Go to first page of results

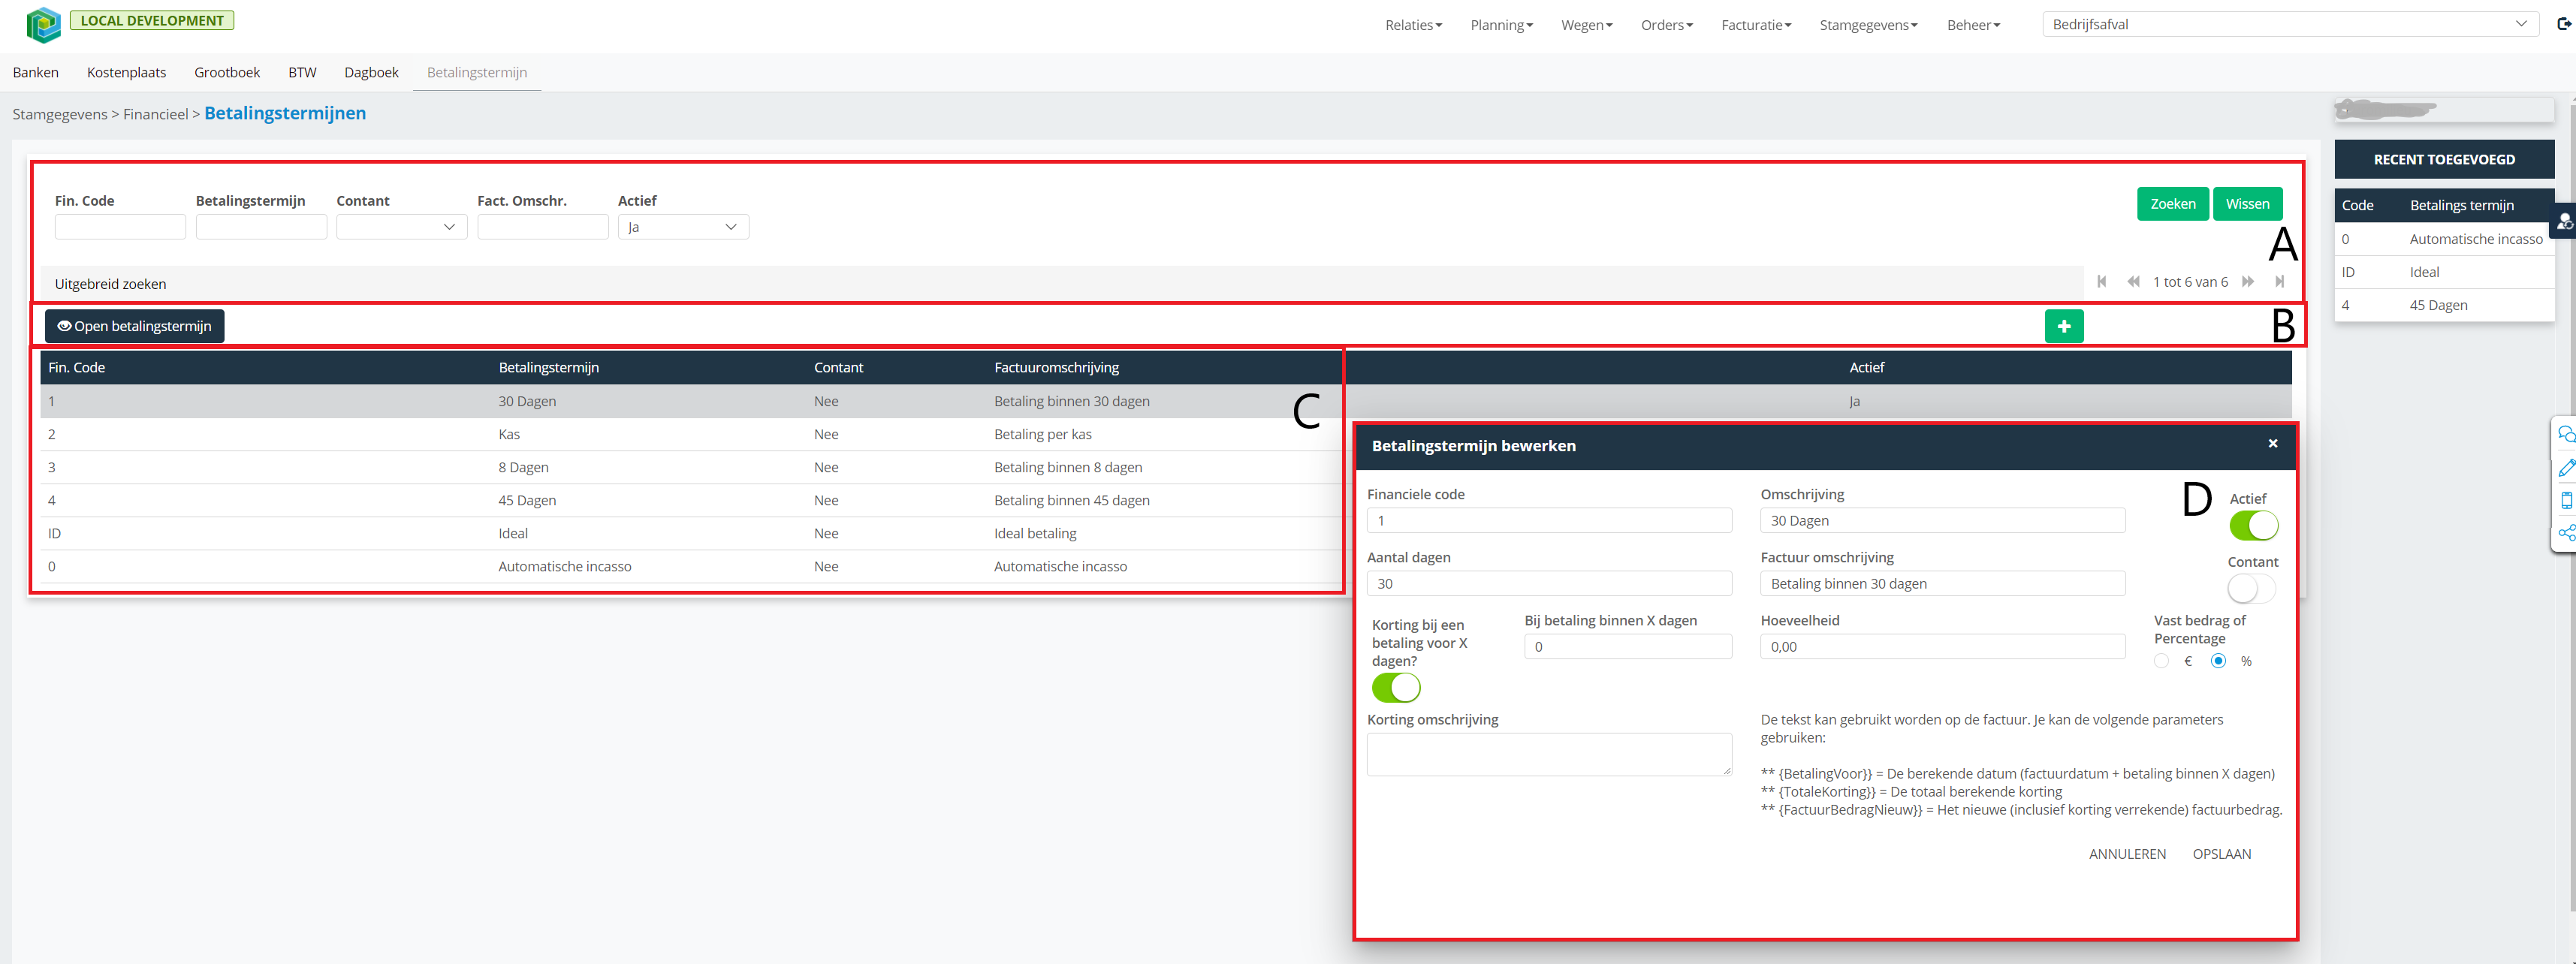tap(2102, 282)
